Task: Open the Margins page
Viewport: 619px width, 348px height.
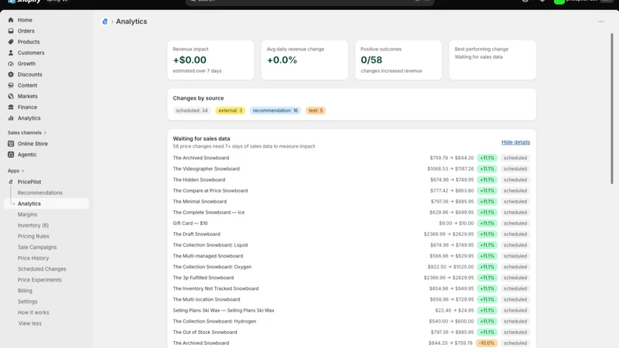Action: (27, 214)
